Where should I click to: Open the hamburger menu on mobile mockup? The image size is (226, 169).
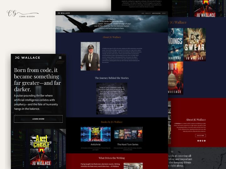(60, 58)
